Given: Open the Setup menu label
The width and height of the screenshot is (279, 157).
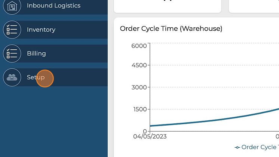Looking at the screenshot, I should pos(36,77).
